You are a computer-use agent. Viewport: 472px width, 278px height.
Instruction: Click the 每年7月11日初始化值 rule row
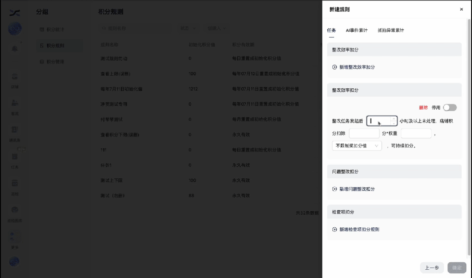click(209, 89)
